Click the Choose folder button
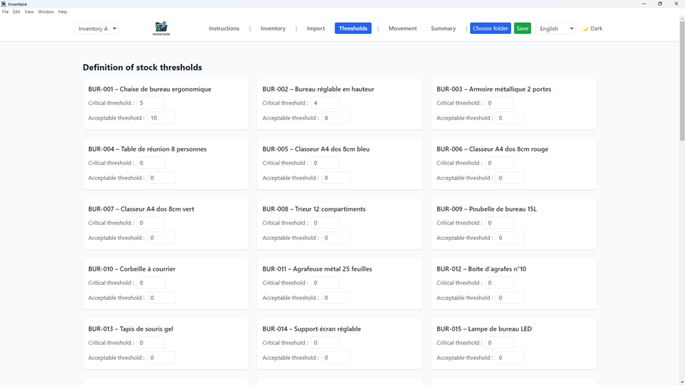The width and height of the screenshot is (685, 385). [490, 29]
